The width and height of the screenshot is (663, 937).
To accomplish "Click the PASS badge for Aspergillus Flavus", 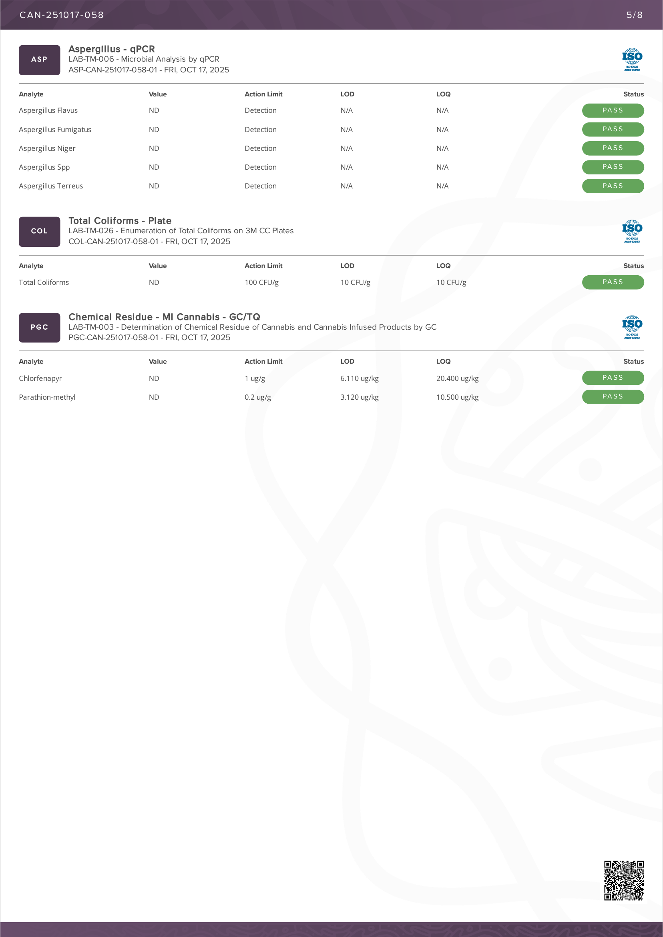I will click(x=612, y=110).
